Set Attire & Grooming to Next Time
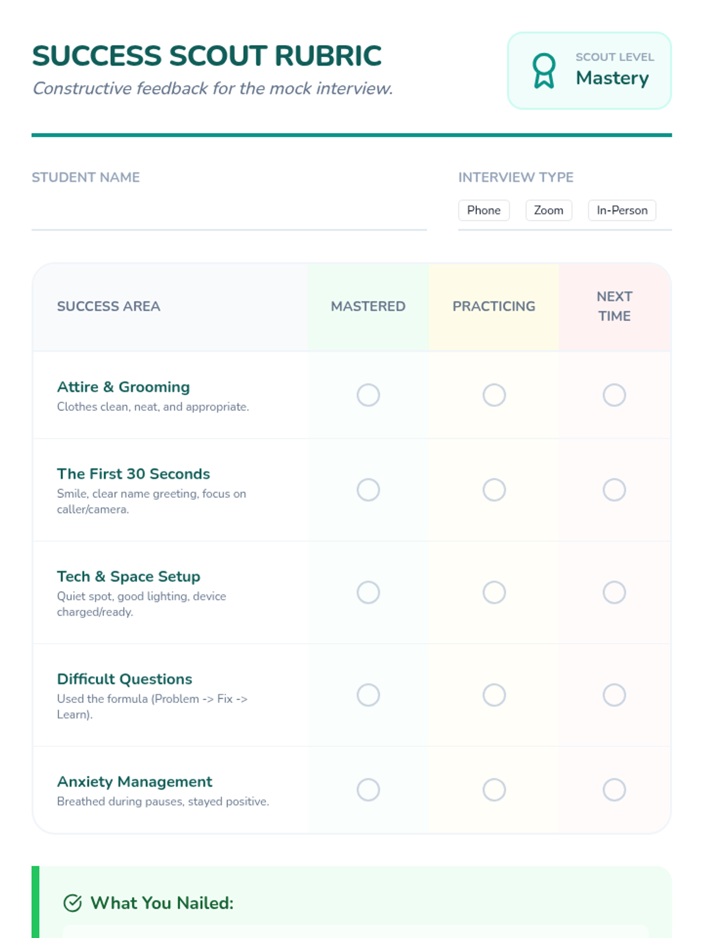Image resolution: width=703 pixels, height=938 pixels. (614, 395)
